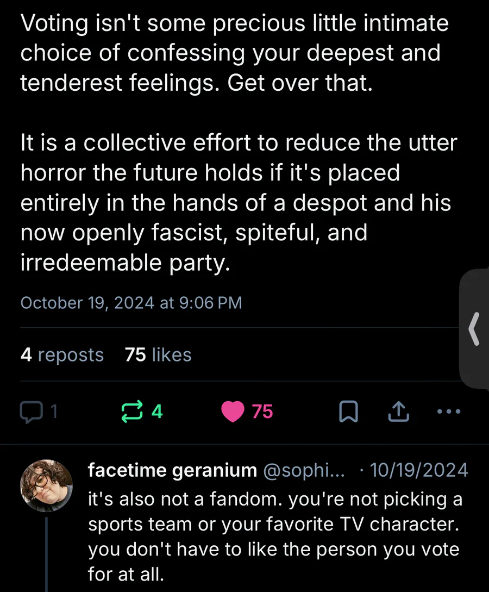Click the 'Voting isn't some precious' paragraph
Screen dimensions: 489x592
click(x=234, y=53)
